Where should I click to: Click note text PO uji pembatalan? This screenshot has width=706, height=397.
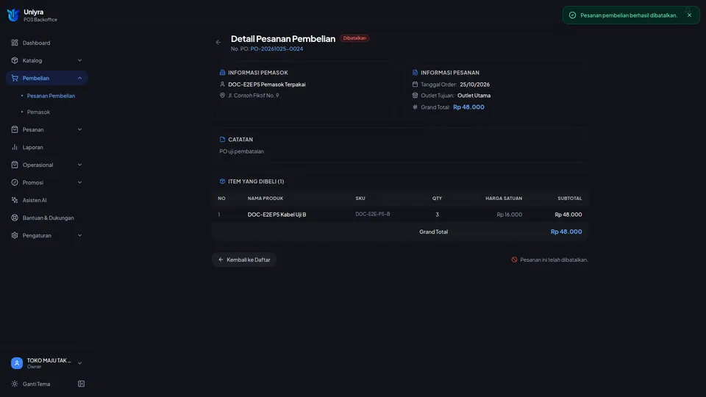242,151
